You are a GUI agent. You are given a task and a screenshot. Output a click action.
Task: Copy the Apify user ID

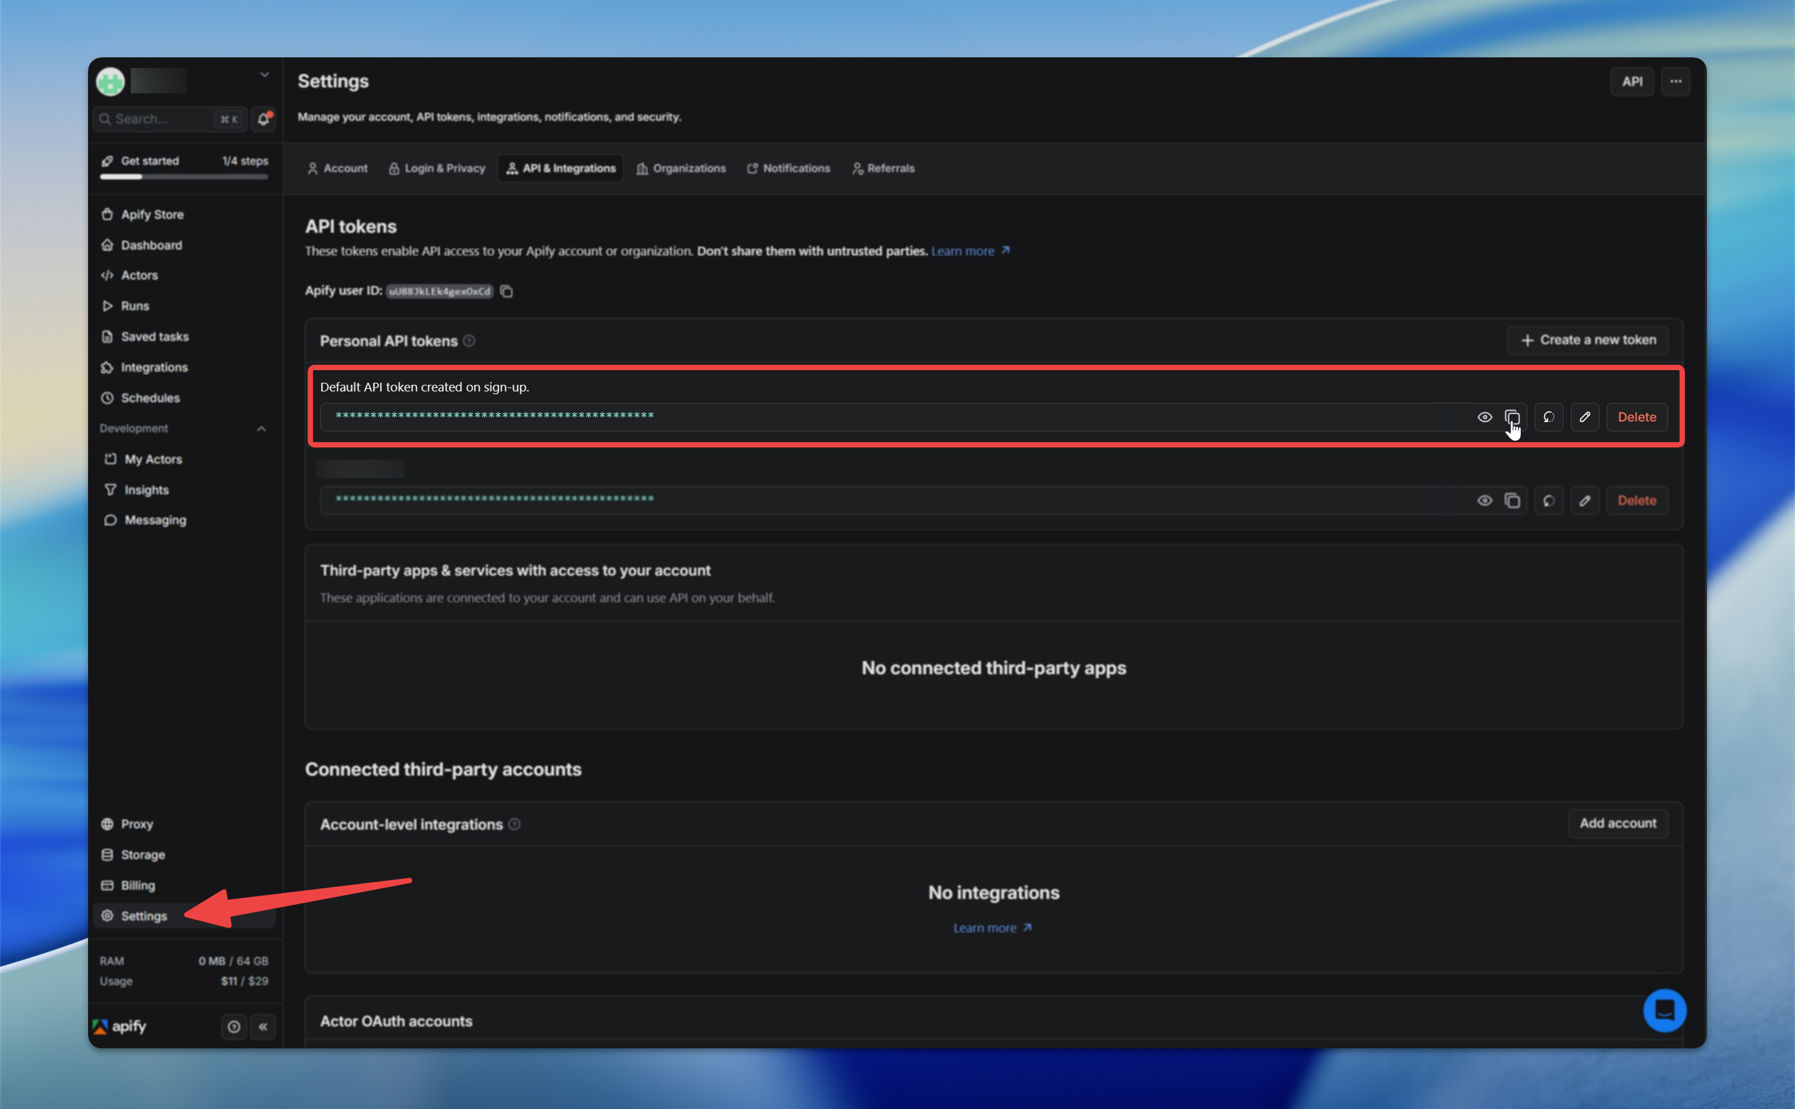pyautogui.click(x=506, y=291)
